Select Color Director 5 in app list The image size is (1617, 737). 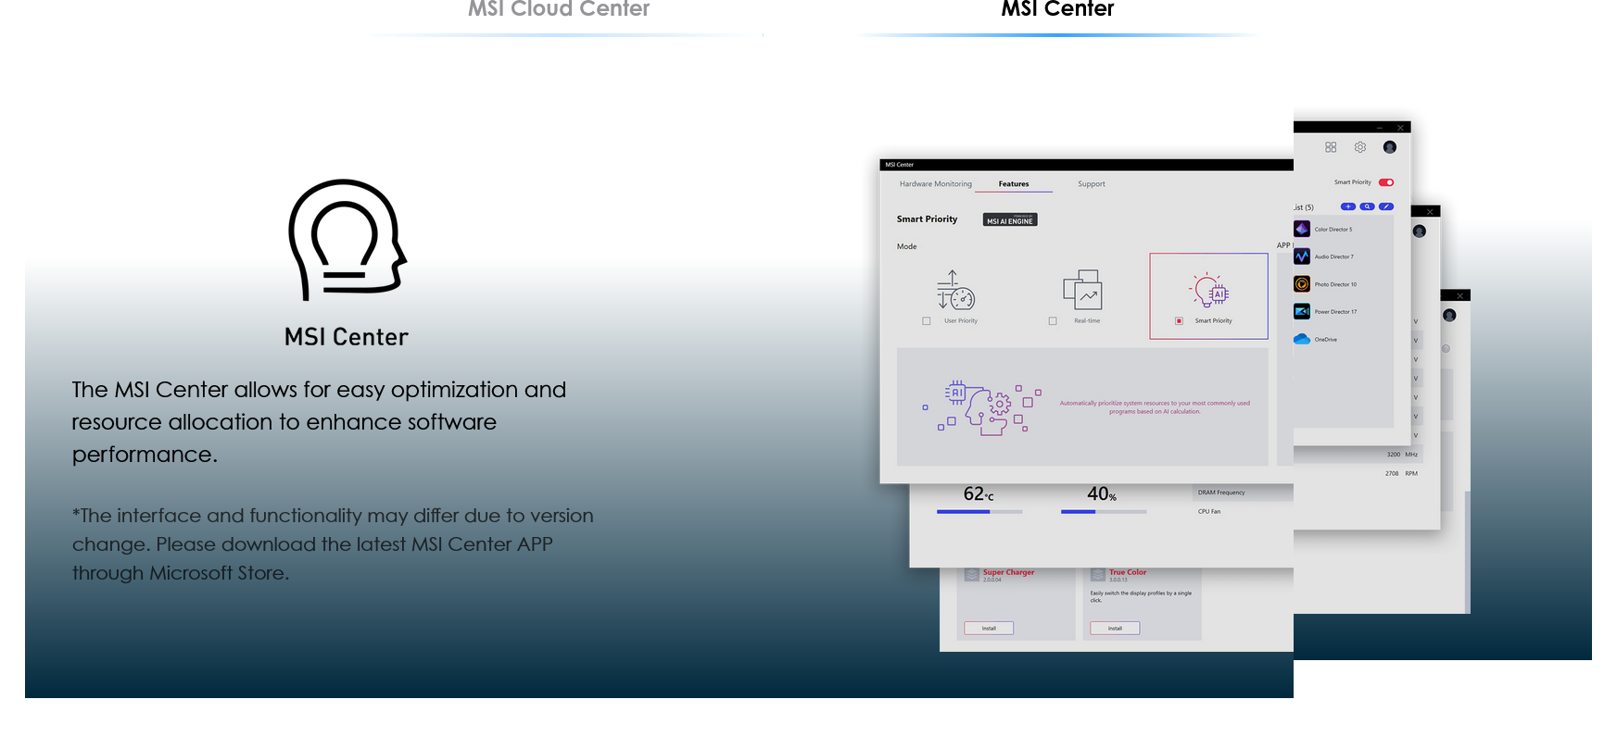click(x=1333, y=229)
